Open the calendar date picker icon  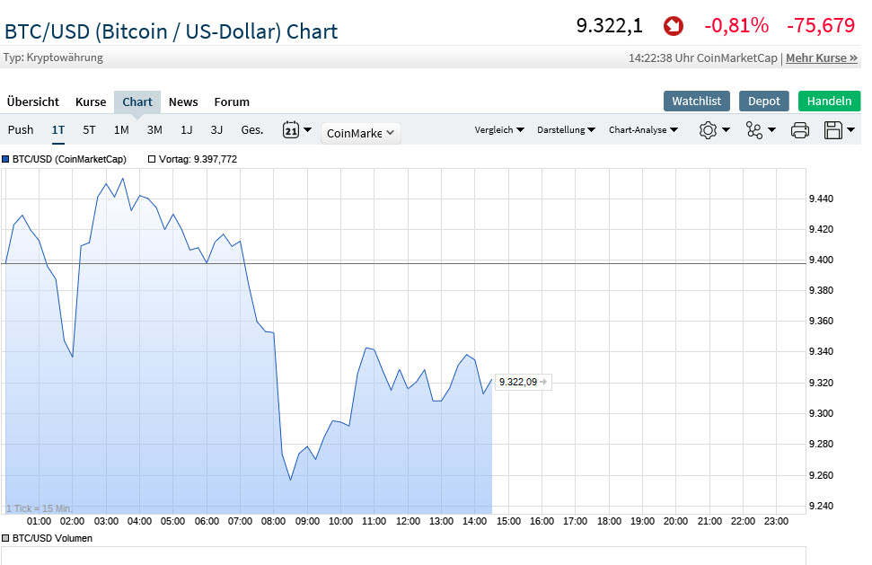(x=291, y=130)
